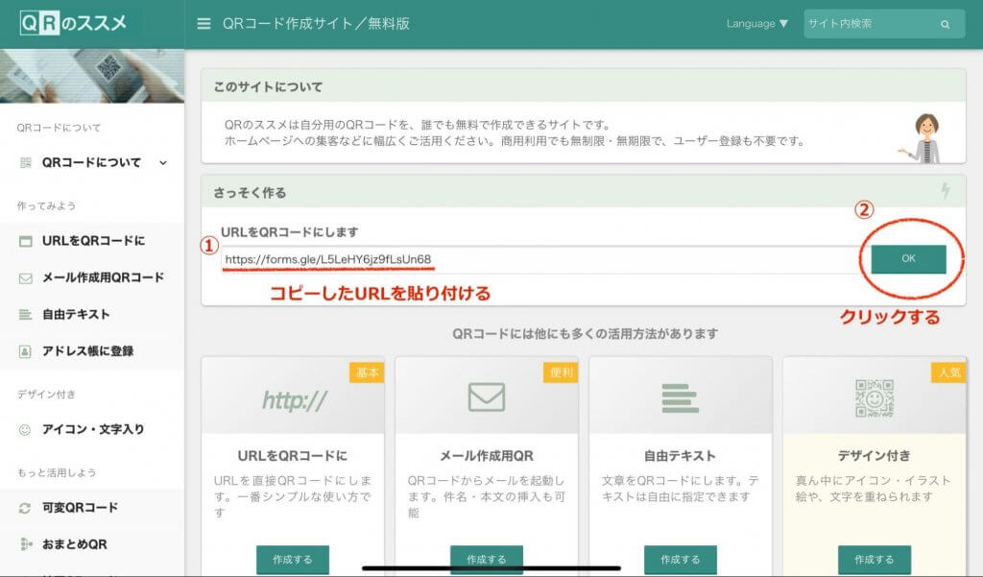983x577 pixels.
Task: Choose アイコン・文字入り in the sidebar
Action: tap(92, 429)
